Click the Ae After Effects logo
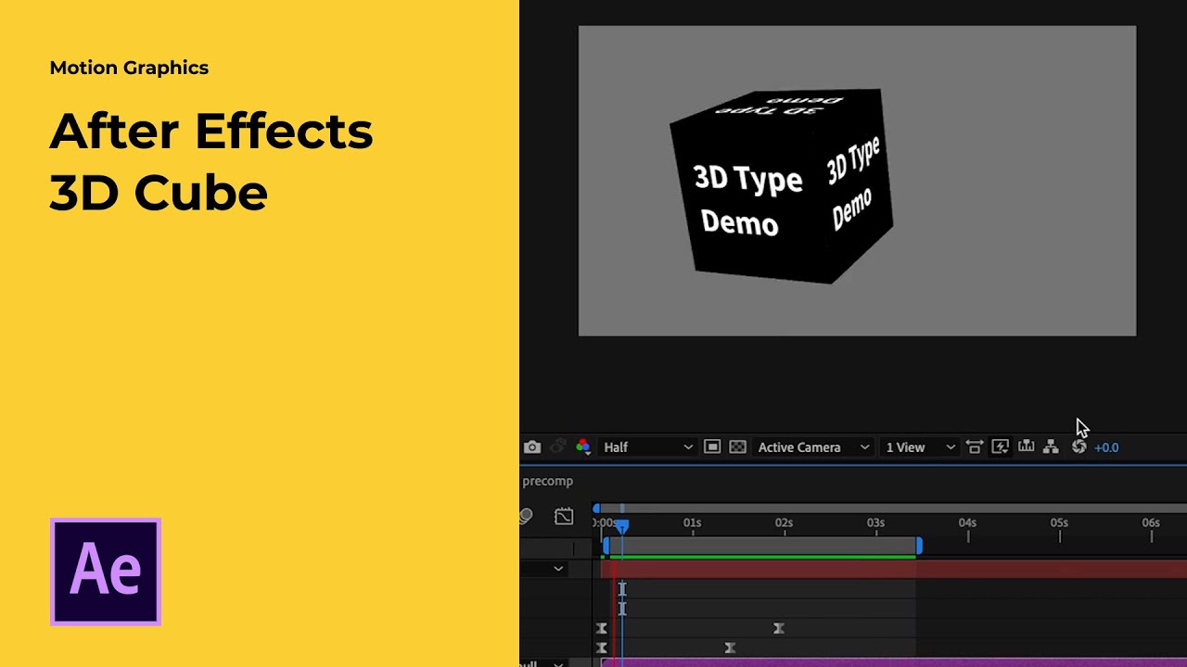This screenshot has height=667, width=1187. 106,572
